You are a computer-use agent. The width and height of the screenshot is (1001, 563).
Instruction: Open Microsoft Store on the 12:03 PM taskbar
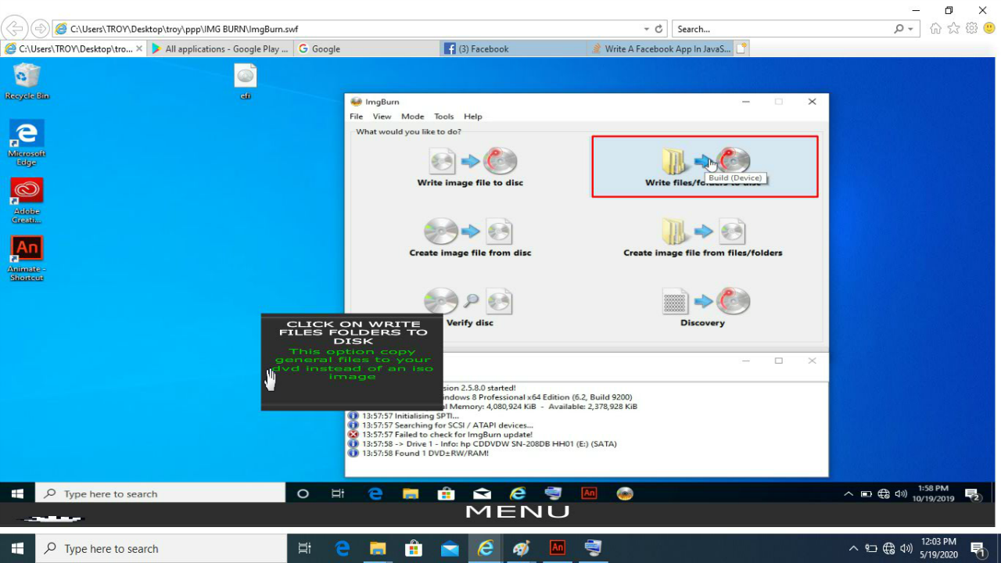click(x=414, y=549)
